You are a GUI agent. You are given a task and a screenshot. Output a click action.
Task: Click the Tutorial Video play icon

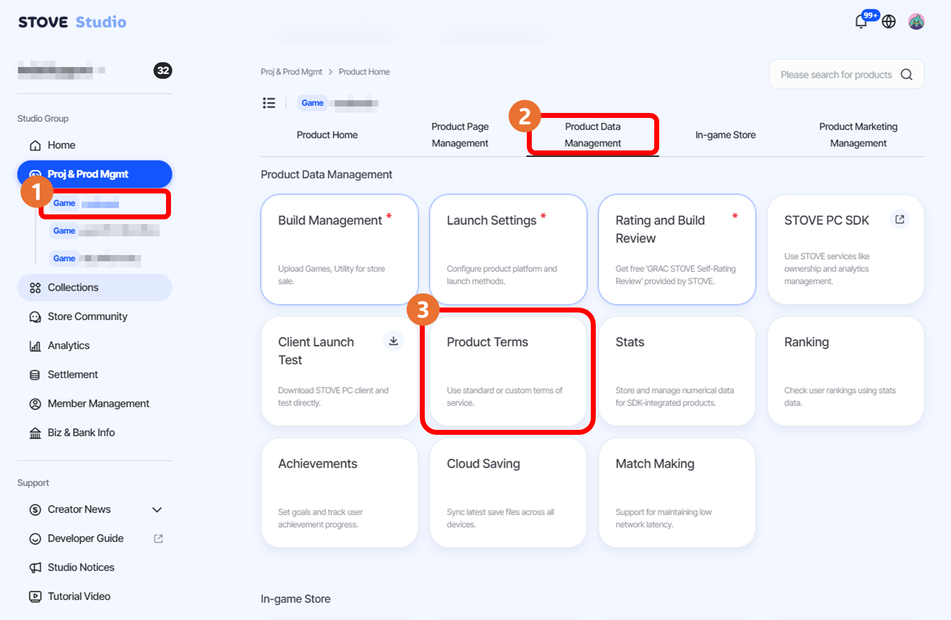pos(35,596)
